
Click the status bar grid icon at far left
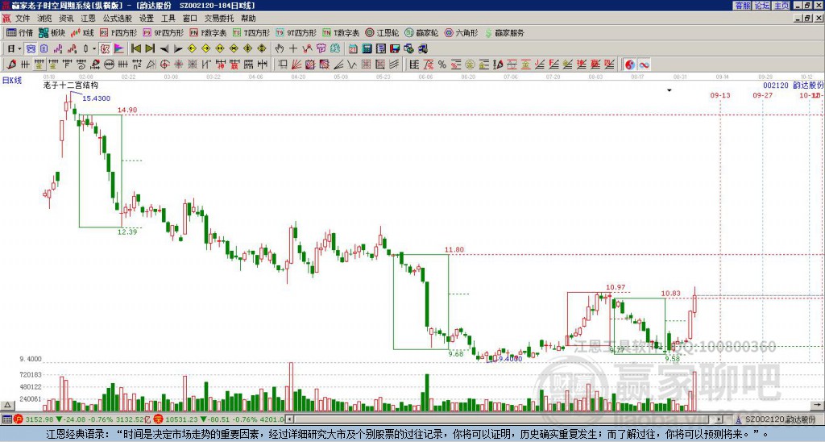6,419
